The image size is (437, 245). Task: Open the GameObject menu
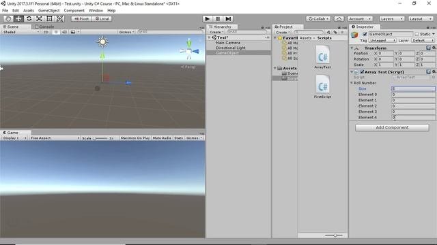48,10
